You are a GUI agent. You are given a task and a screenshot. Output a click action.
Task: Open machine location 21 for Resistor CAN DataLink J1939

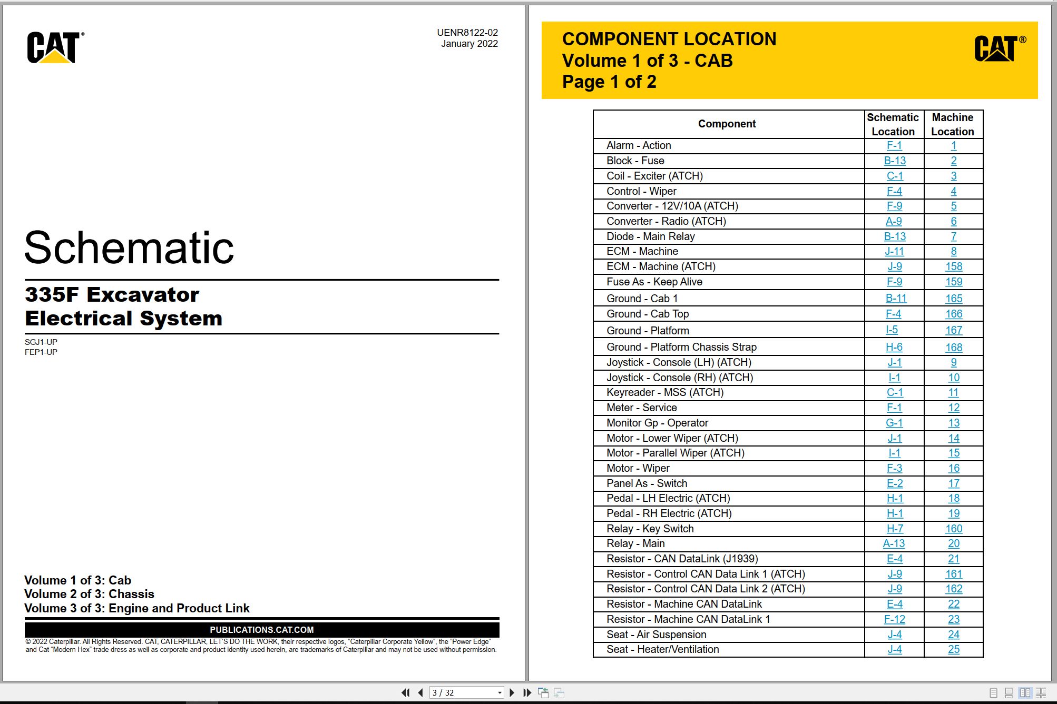coord(954,559)
